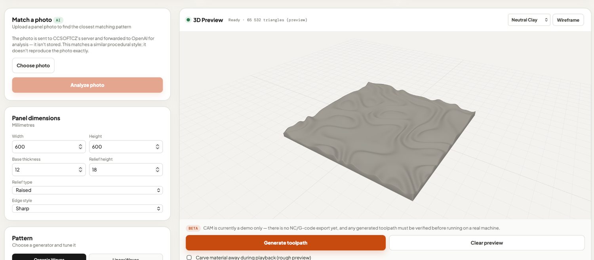
Task: Click the Generate toolpath button
Action: 286,243
